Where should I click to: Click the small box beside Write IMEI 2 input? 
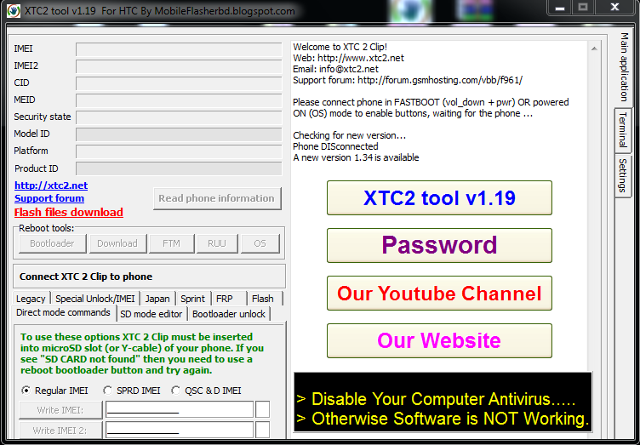262,430
